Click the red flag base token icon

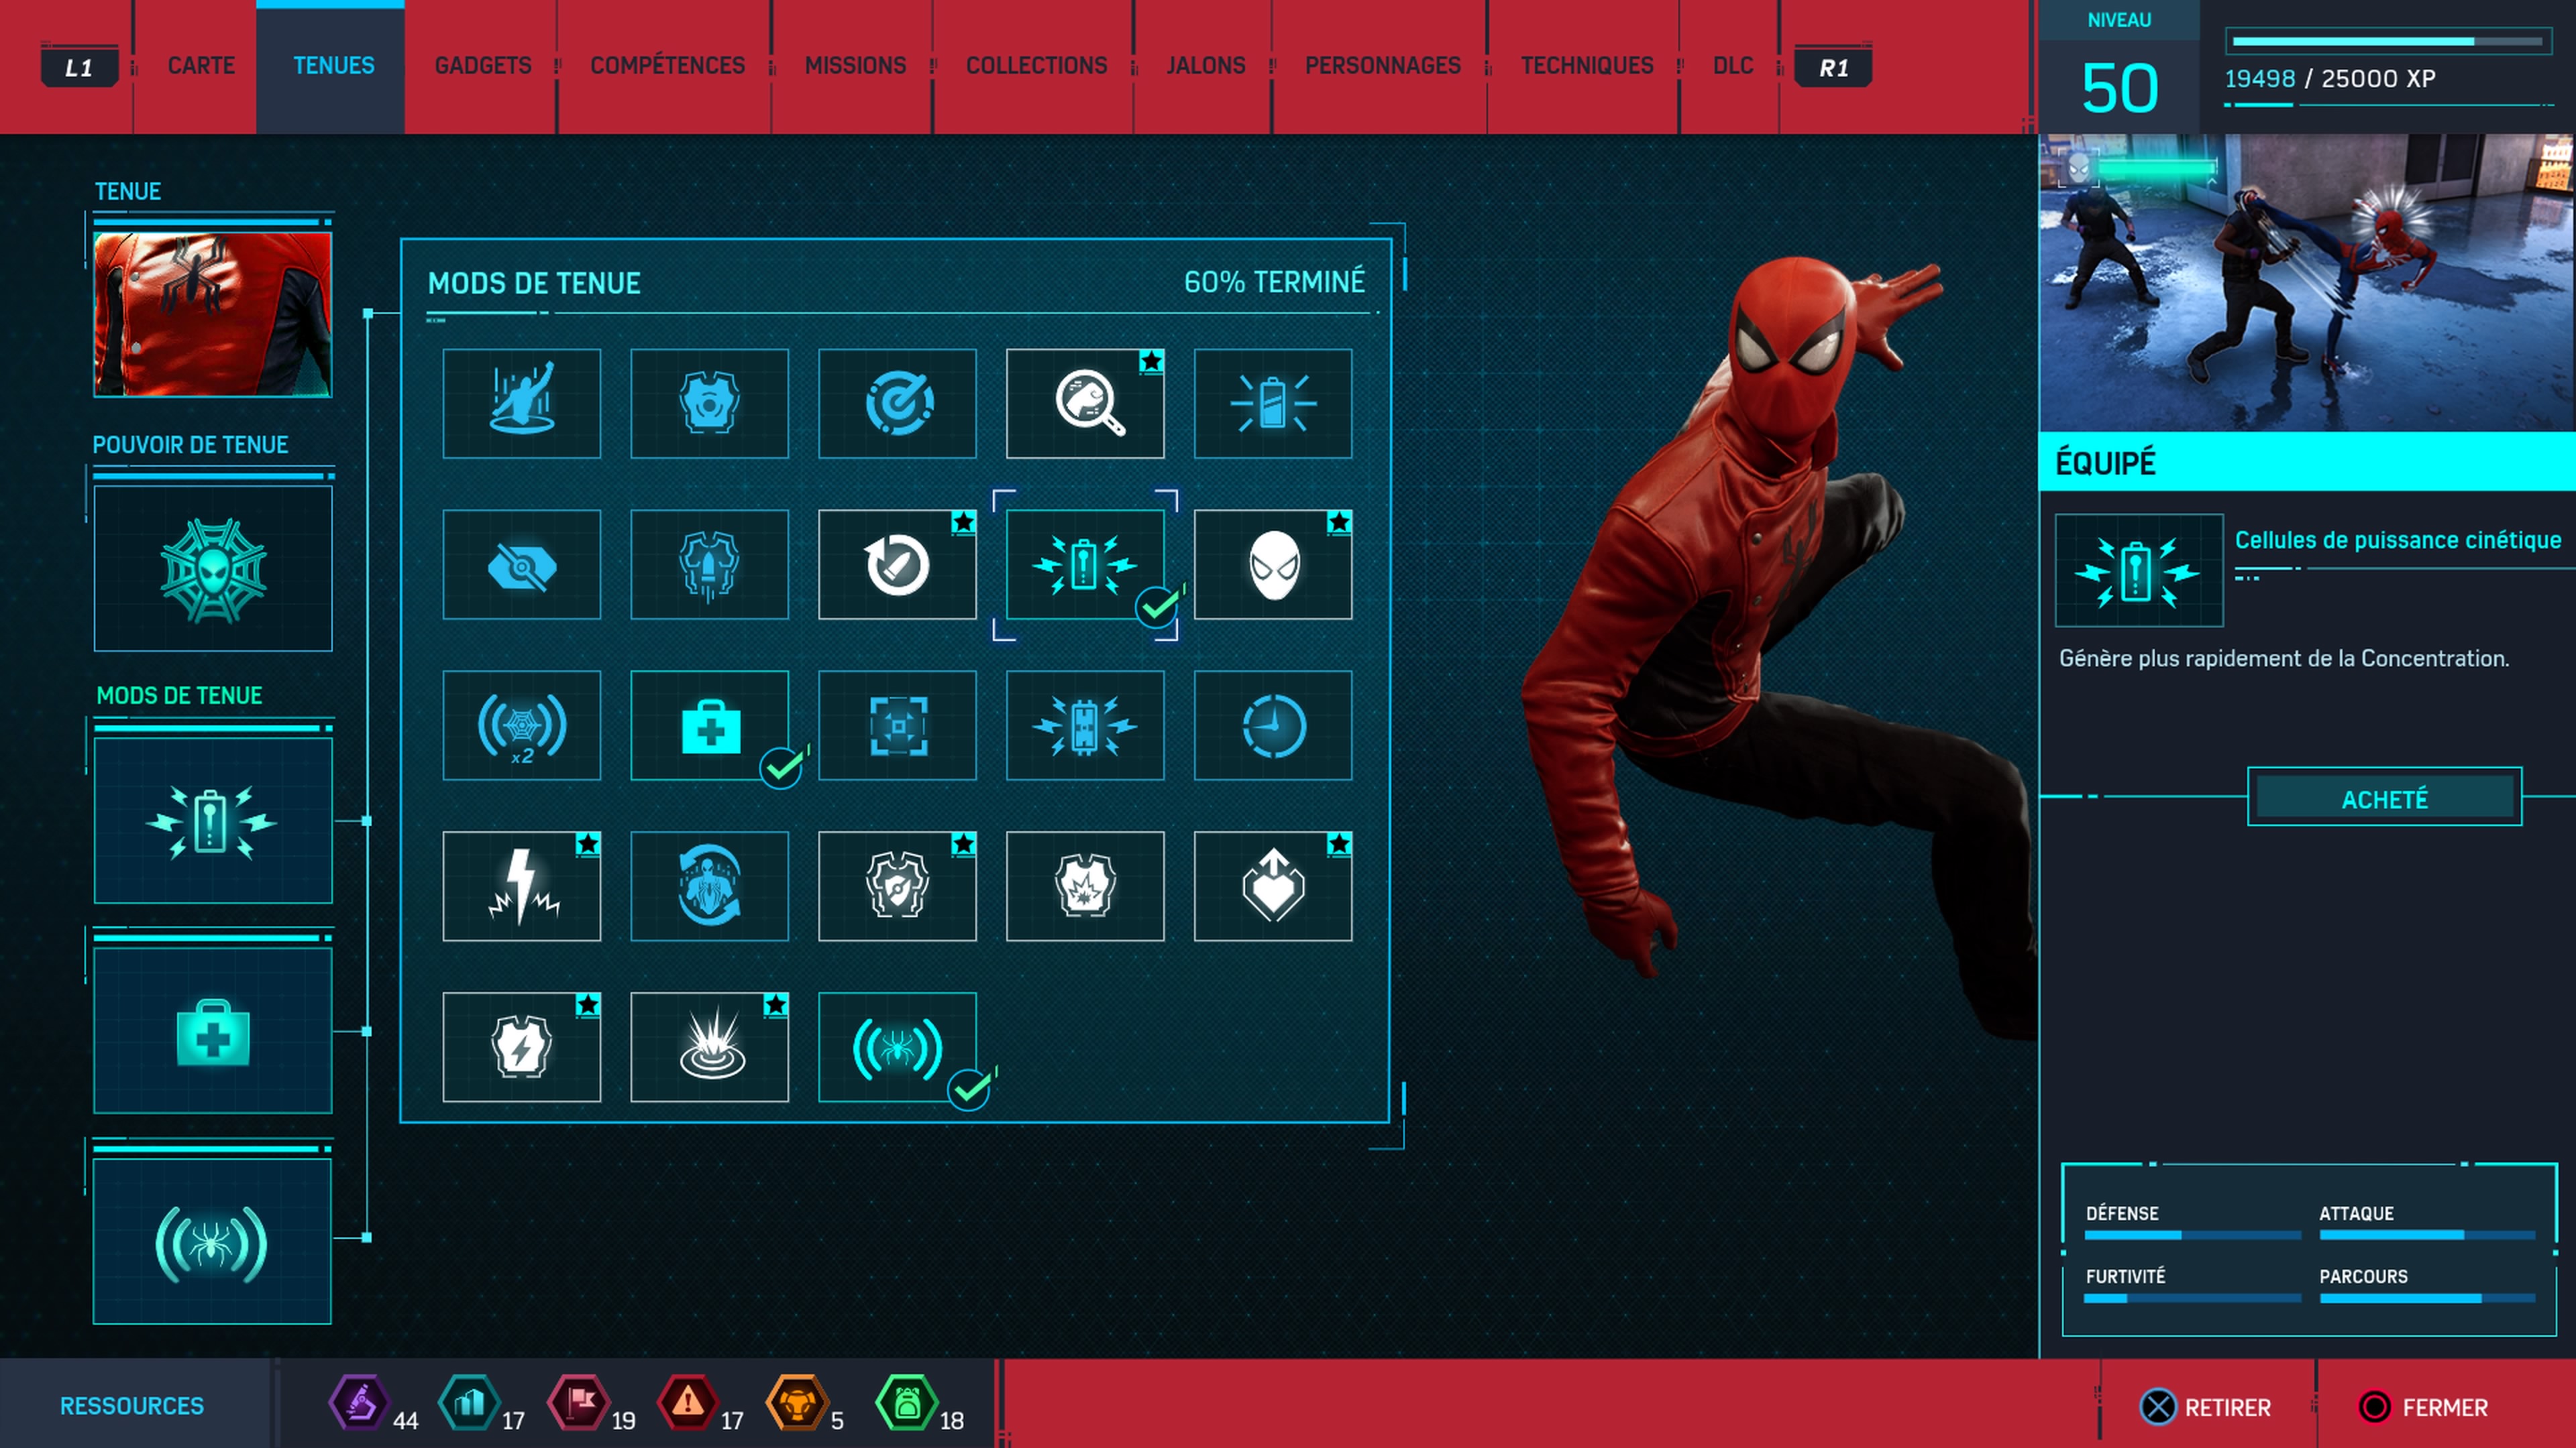tap(578, 1403)
